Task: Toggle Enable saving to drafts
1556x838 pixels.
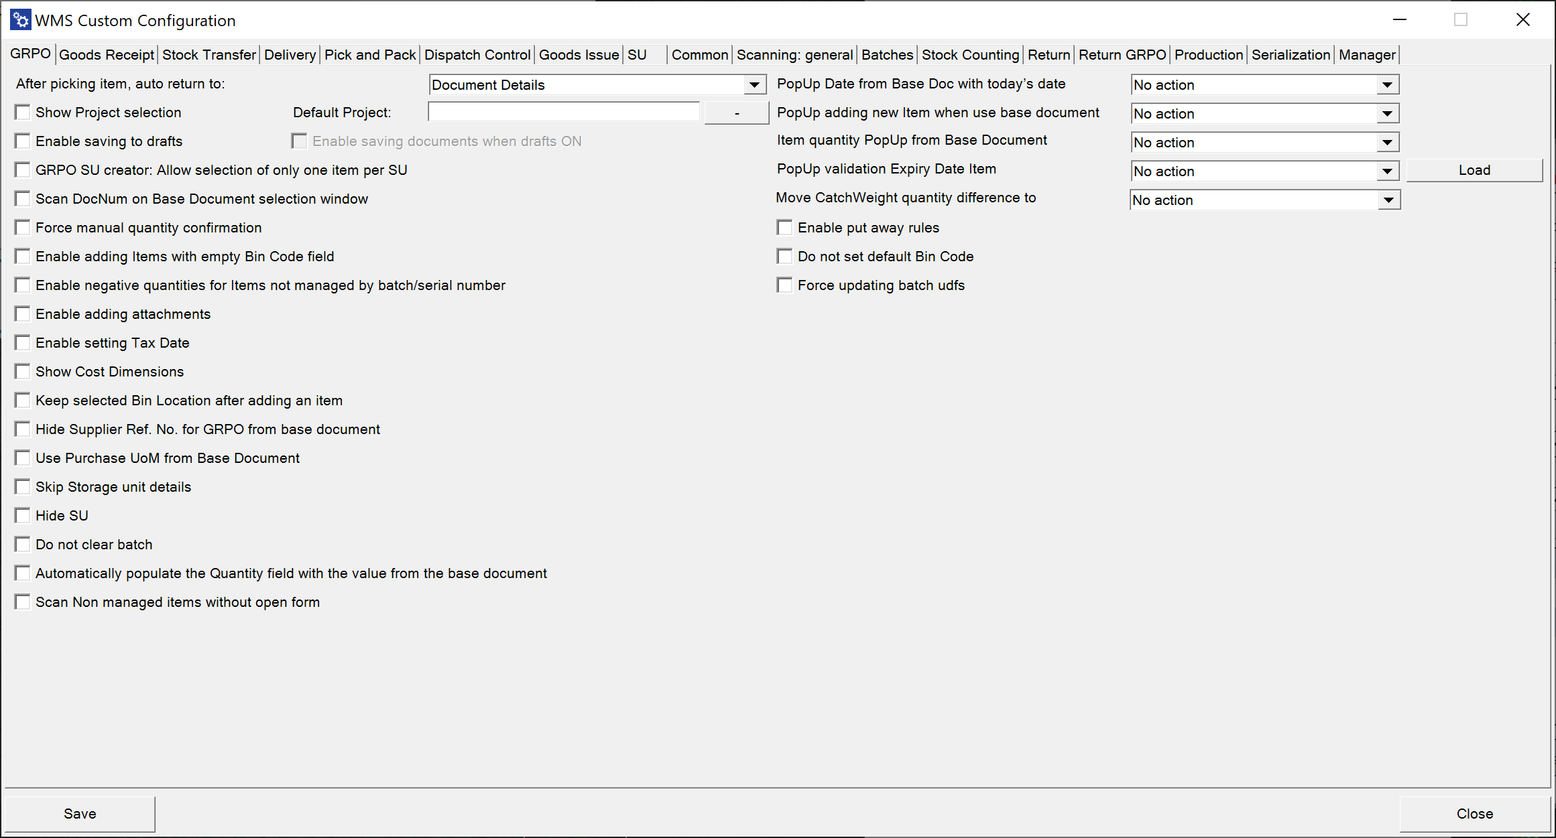Action: (x=23, y=141)
